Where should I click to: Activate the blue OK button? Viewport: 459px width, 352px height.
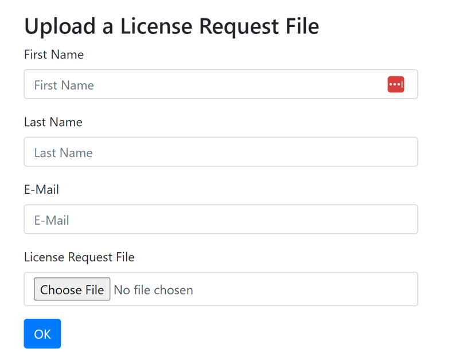[42, 333]
